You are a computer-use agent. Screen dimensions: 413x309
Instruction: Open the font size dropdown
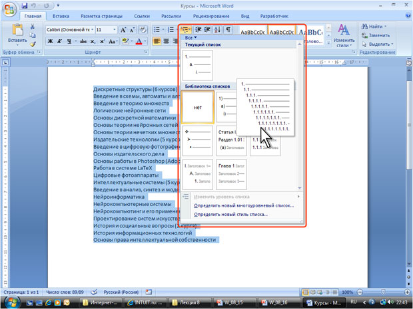[115, 30]
